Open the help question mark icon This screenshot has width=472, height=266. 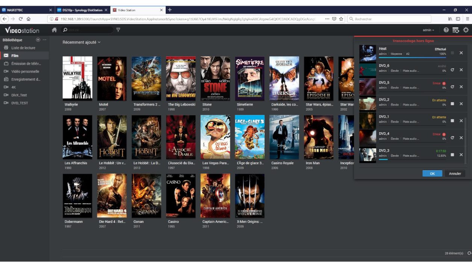(x=446, y=30)
